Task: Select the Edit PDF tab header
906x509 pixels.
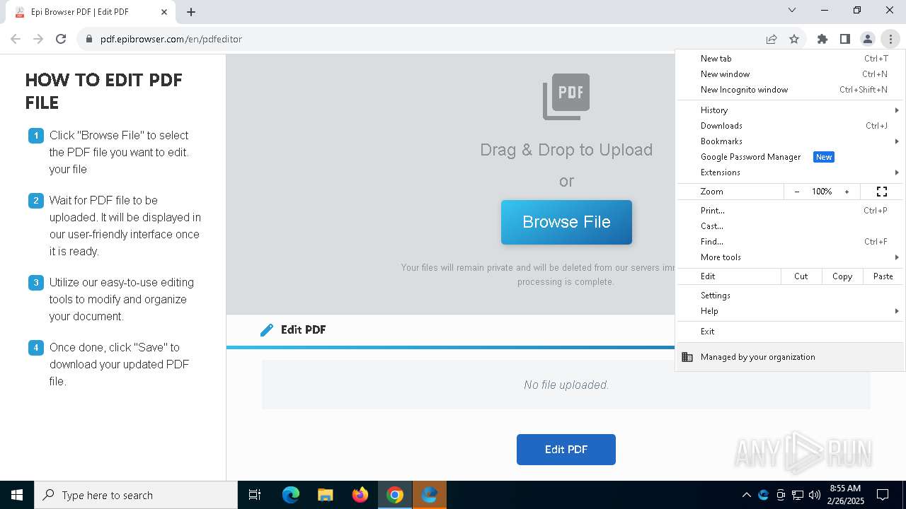Action: [x=293, y=330]
